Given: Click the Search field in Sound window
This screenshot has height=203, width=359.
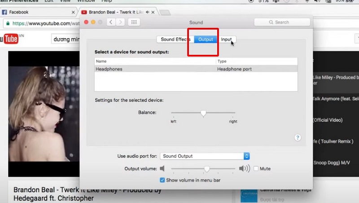Looking at the screenshot, I should 282,22.
